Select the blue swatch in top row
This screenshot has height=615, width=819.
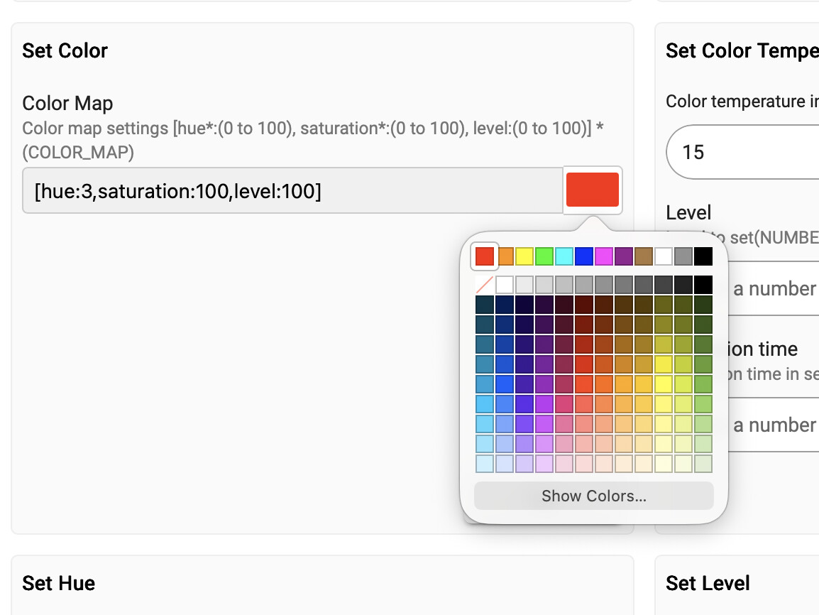pos(584,256)
